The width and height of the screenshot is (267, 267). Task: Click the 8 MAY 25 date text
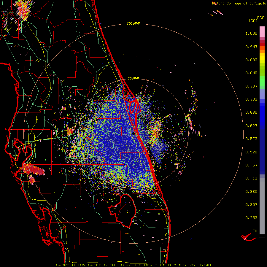(185, 265)
